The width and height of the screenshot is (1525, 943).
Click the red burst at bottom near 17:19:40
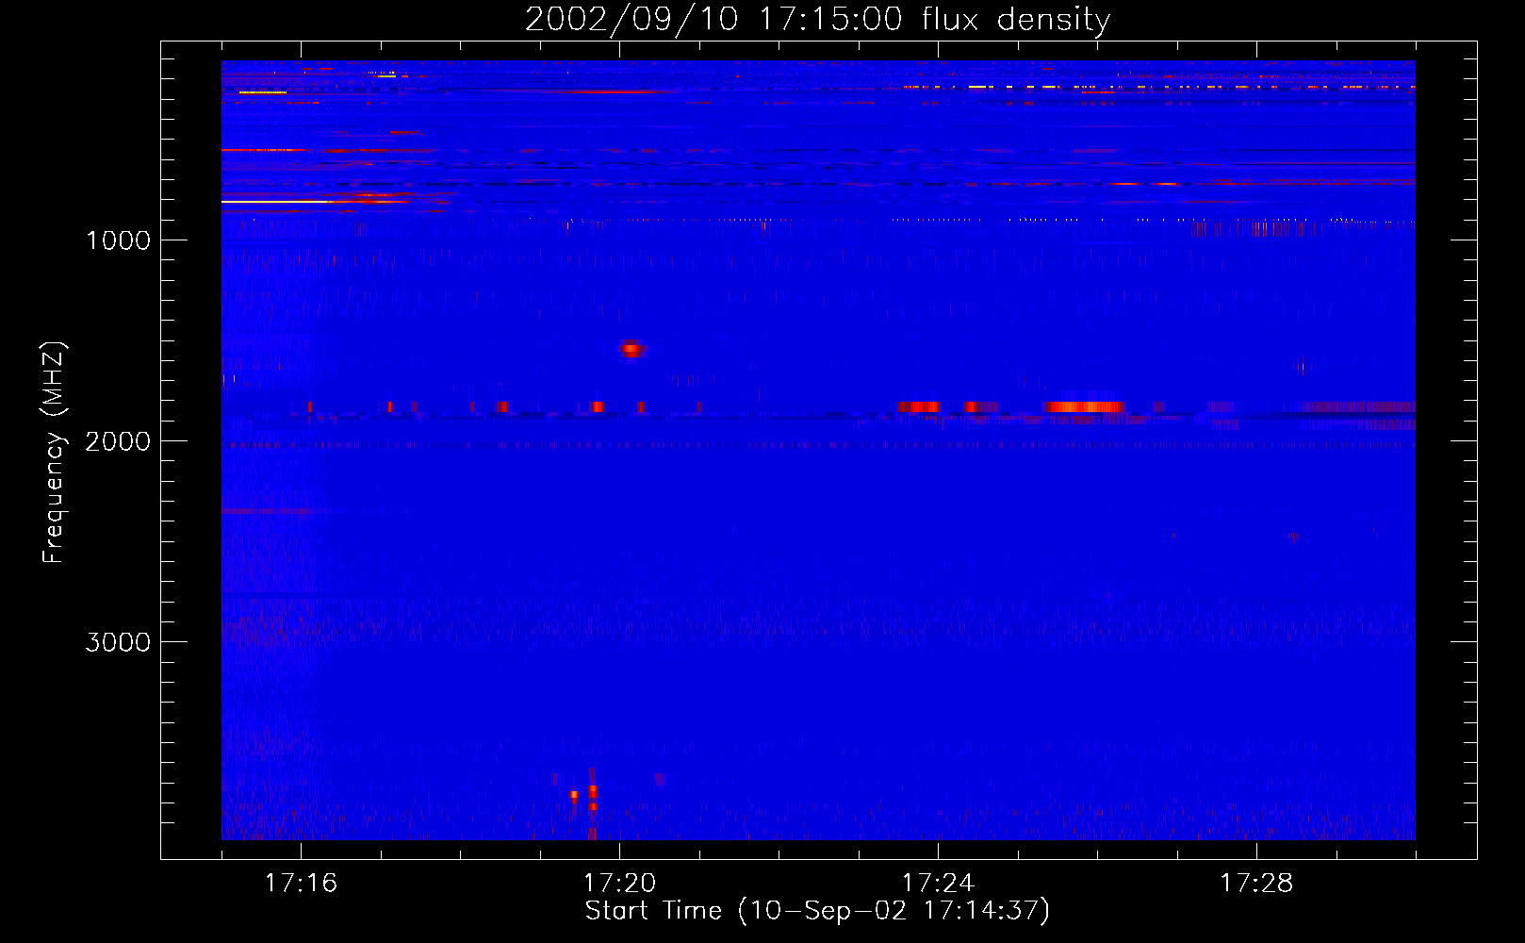pyautogui.click(x=592, y=798)
